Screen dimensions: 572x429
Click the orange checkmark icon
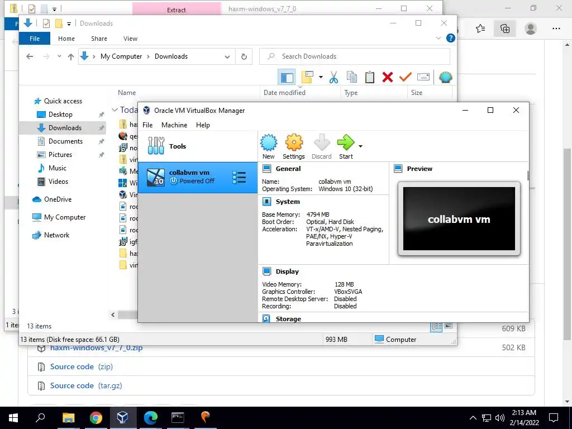(x=406, y=77)
